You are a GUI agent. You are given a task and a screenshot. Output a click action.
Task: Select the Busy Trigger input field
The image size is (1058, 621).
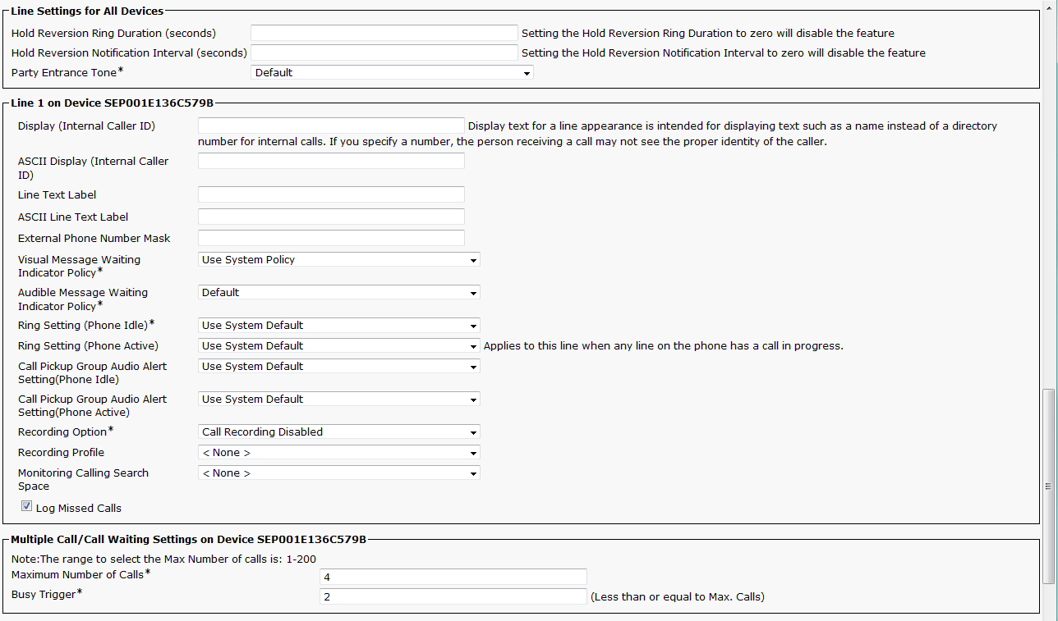(x=453, y=597)
